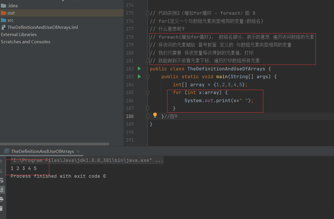Screen dimensions: 334x219
Task: Select the blue src folder icon
Action: click(x=3, y=20)
